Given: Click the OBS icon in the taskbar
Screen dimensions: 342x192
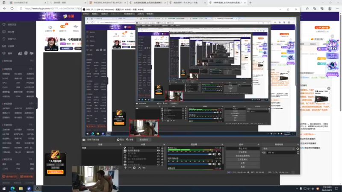Looking at the screenshot, I should pos(38,189).
